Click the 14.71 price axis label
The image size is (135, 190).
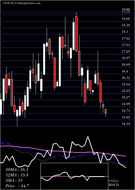point(126,111)
